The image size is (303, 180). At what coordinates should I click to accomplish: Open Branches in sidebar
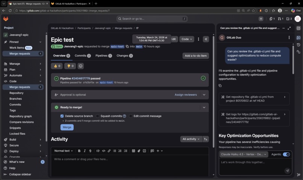coord(16,99)
